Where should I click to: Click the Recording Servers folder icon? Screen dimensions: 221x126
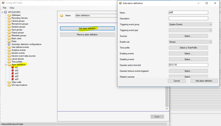coord(9,18)
